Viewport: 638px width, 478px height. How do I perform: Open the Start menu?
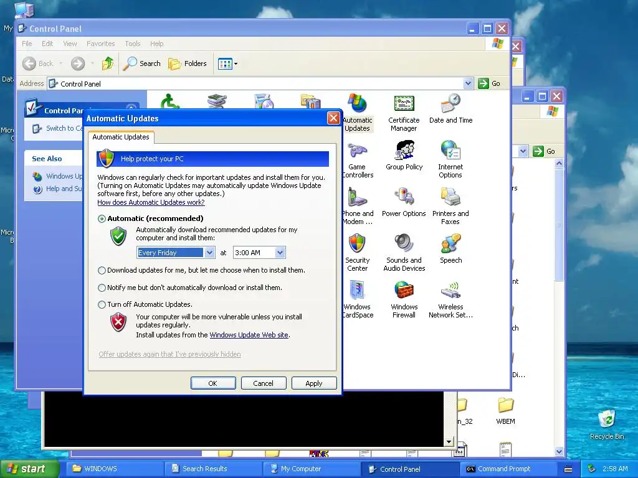(x=29, y=469)
